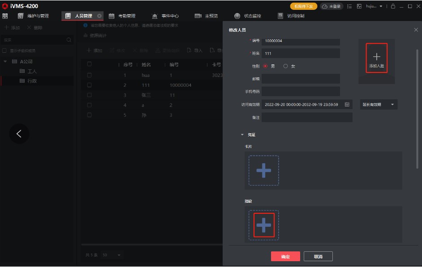Click the magnifier icon in organization search
The image size is (422, 267).
(x=69, y=40)
